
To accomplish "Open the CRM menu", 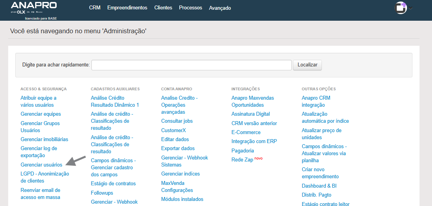I will tap(95, 8).
